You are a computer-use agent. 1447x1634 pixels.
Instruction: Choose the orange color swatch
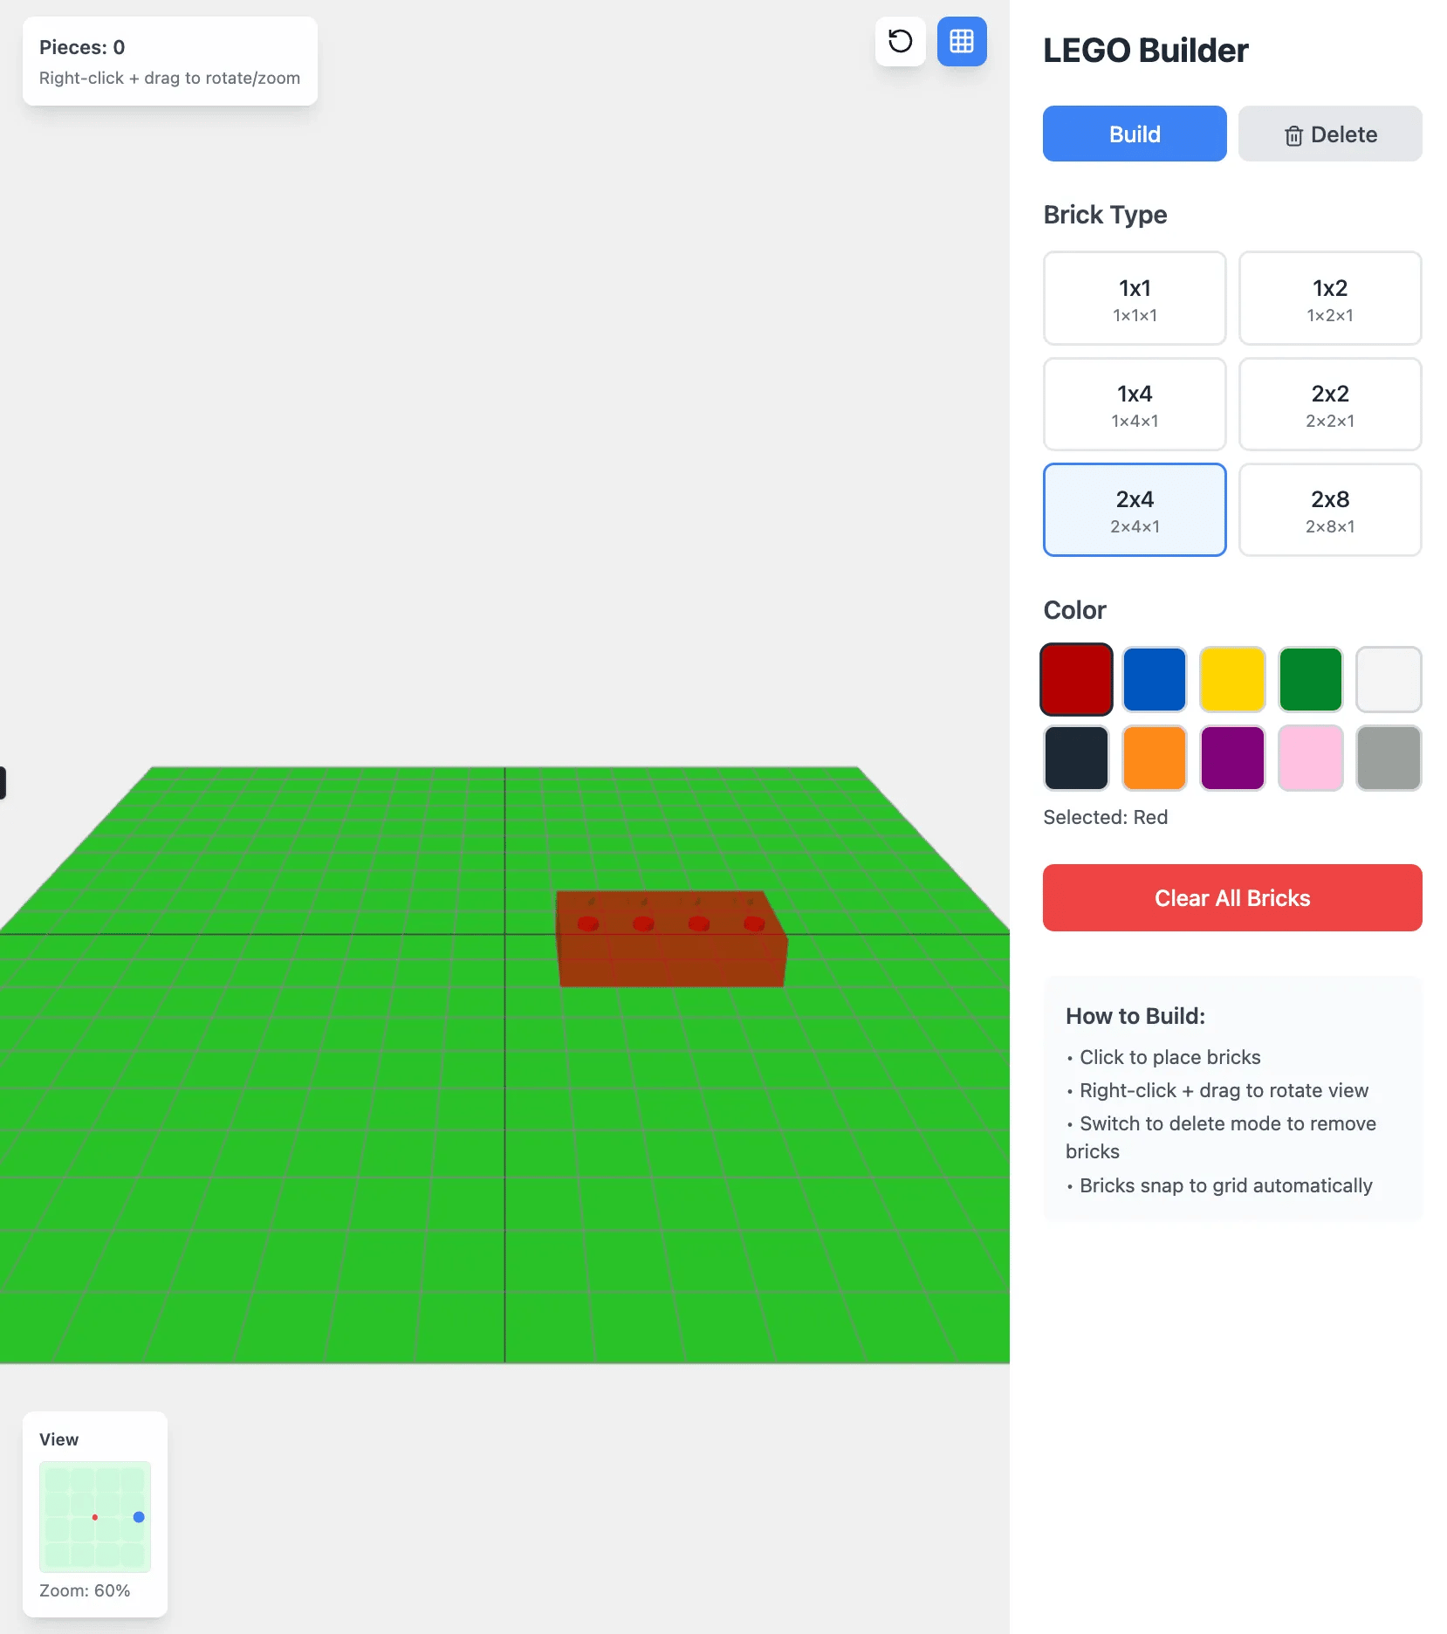(x=1154, y=758)
